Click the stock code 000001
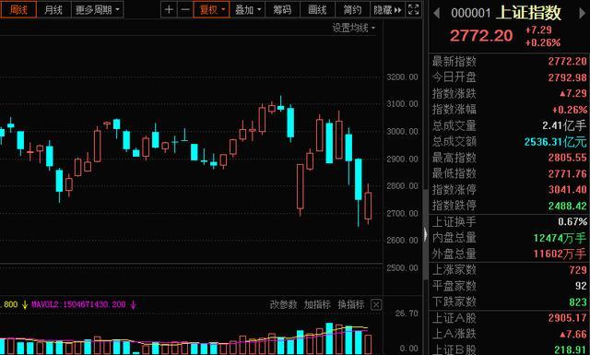 pos(471,13)
